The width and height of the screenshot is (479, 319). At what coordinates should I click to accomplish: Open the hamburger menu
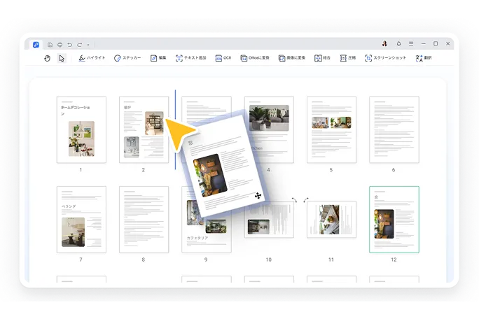point(411,43)
